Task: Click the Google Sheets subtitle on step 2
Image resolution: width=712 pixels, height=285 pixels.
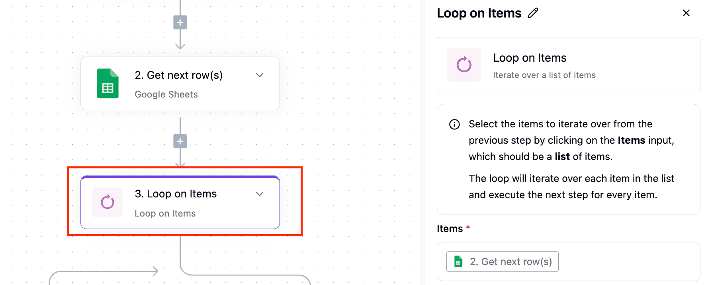Action: tap(166, 94)
